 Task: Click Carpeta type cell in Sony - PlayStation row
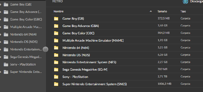pyautogui.click(x=185, y=77)
